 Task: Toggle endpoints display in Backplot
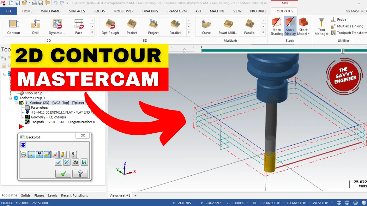coord(55,155)
